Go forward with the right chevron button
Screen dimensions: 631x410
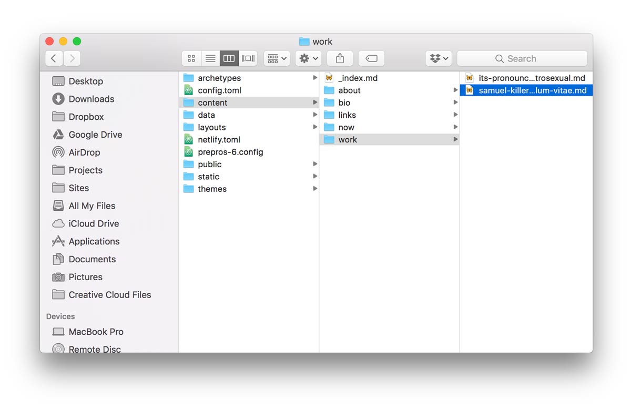coord(72,58)
